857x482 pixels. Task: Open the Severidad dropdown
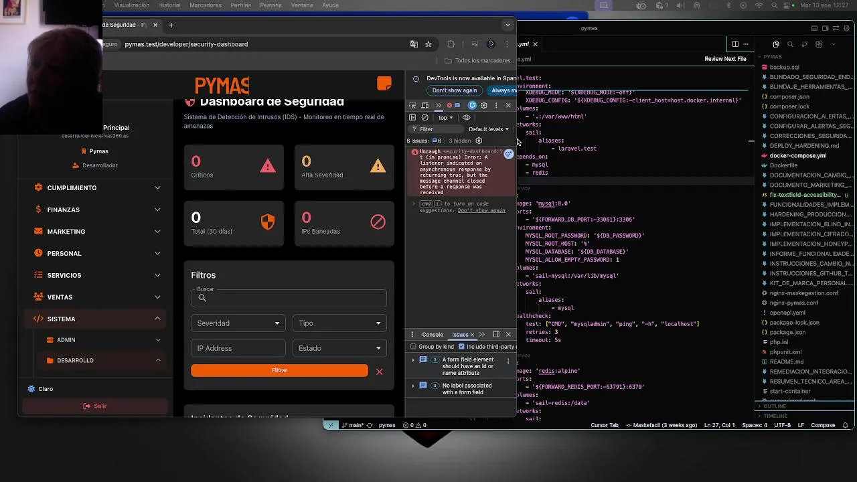[x=238, y=323]
